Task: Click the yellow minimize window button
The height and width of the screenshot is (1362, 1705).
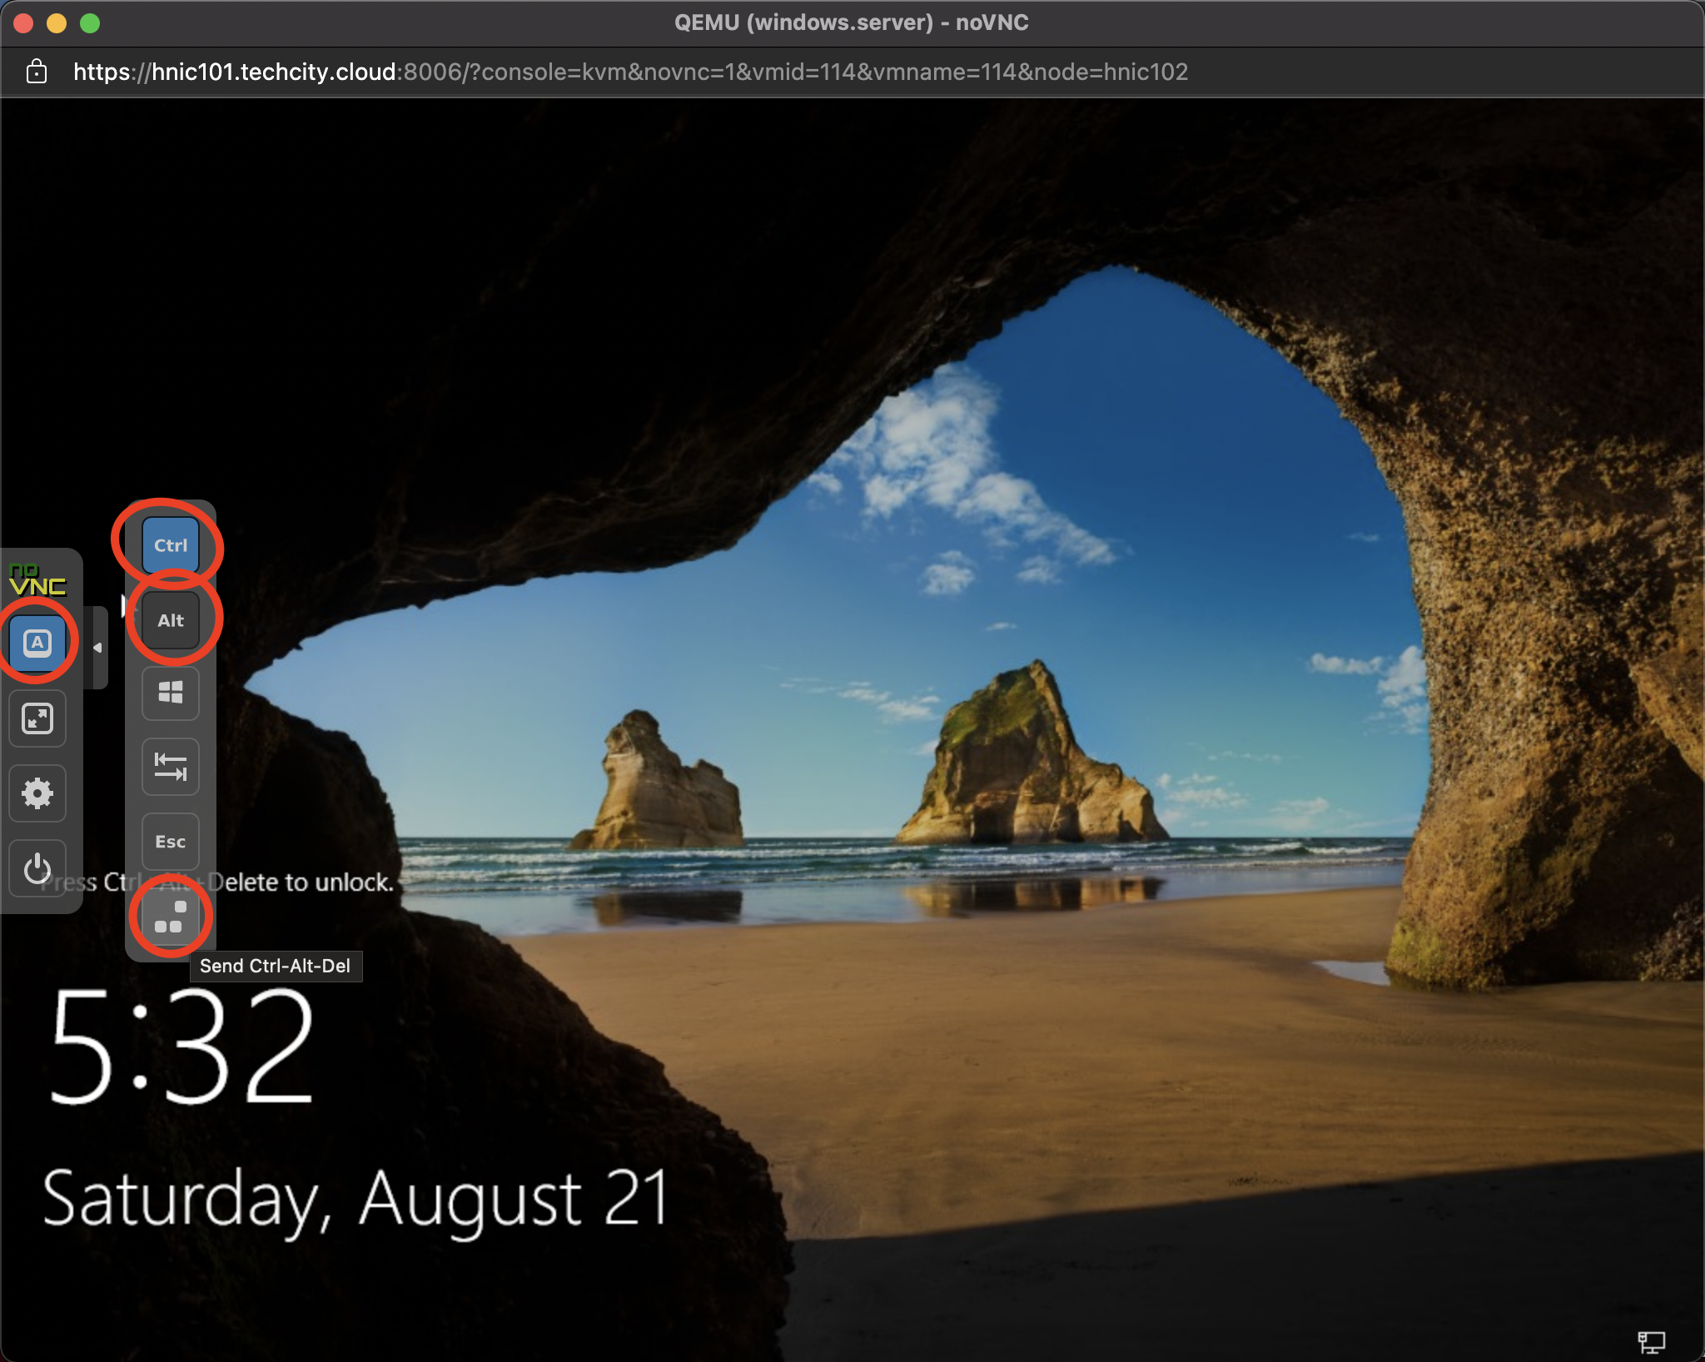Action: (x=57, y=23)
